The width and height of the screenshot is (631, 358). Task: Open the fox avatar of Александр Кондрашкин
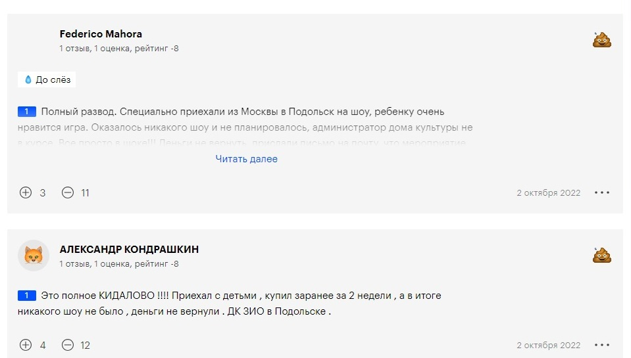pyautogui.click(x=34, y=256)
